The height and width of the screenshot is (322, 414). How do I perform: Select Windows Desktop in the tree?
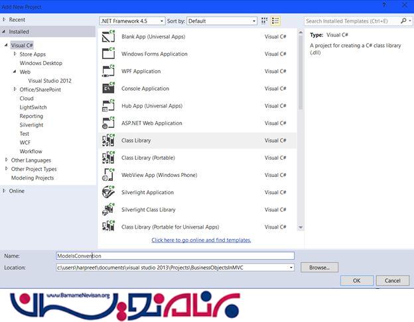(40, 63)
